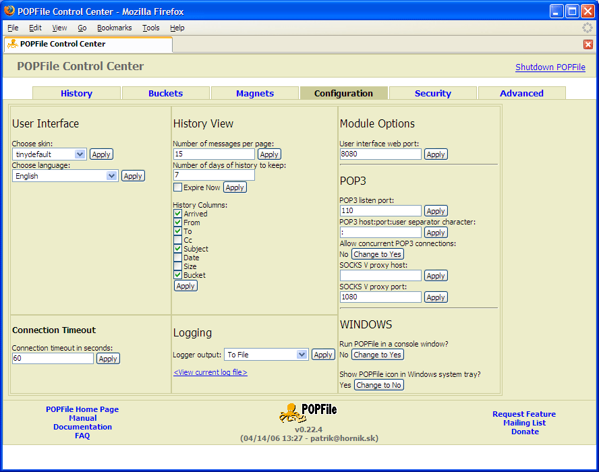Switch to the History tab
Viewport: 599px width, 472px height.
click(76, 93)
